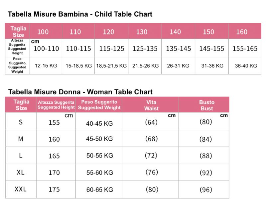Click the XXL size row label
Viewport: 266px width, 206px height.
(x=21, y=189)
